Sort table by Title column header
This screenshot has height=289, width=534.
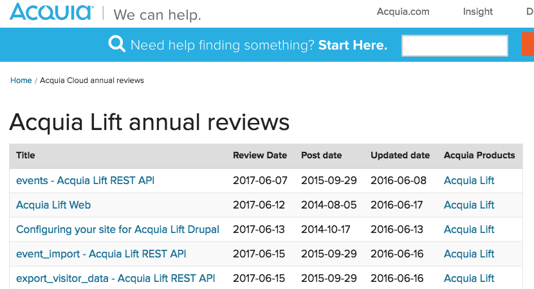pos(26,155)
